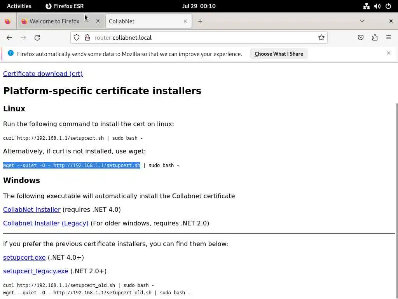Viewport: 398px width, 299px height.
Task: Open the Extensions puzzle icon
Action: 375,38
